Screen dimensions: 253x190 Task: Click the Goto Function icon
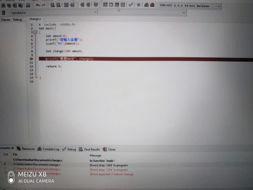tap(66, 5)
